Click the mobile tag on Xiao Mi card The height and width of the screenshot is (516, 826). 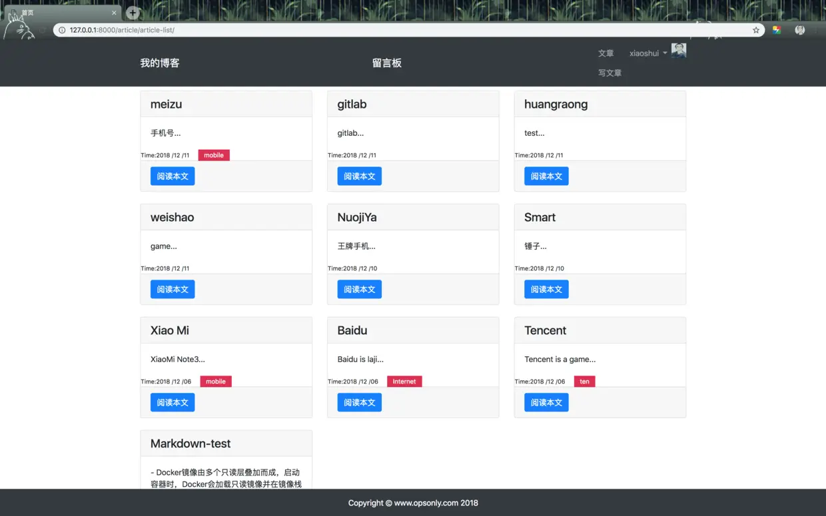(x=216, y=382)
